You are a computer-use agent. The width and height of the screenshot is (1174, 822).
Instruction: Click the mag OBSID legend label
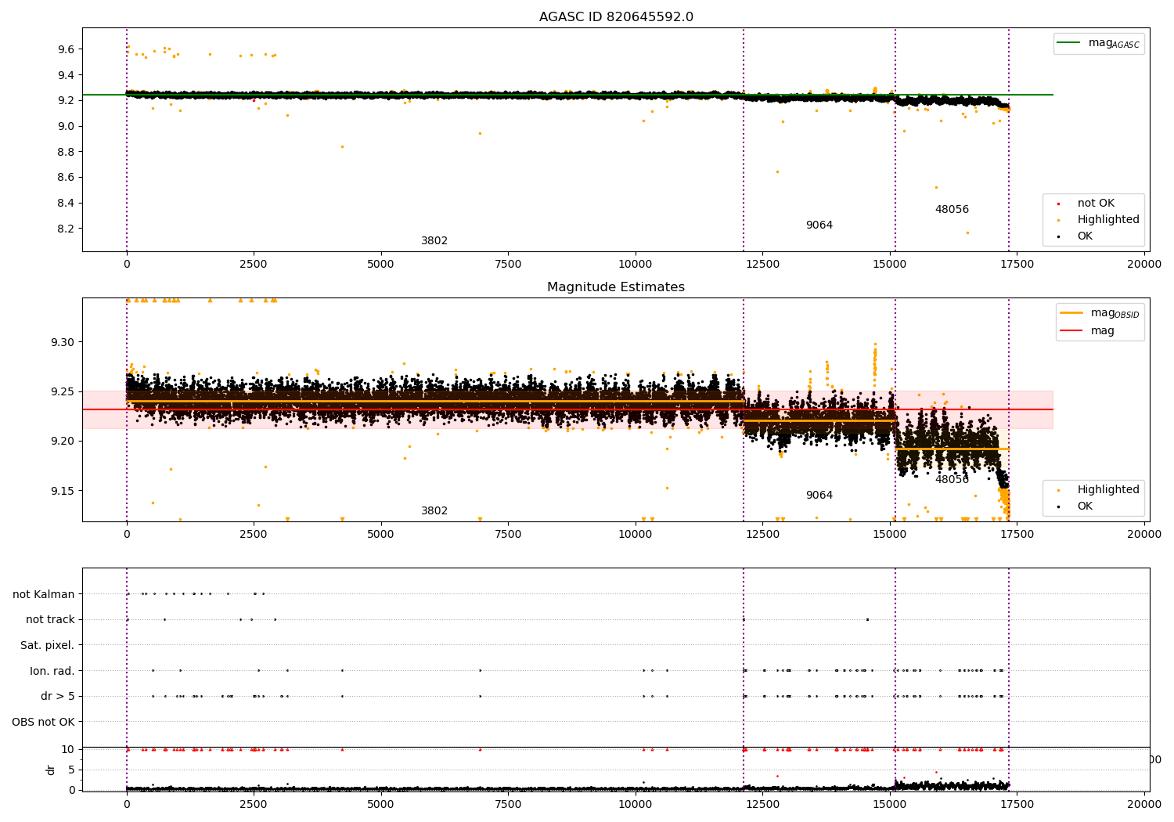point(1115,313)
